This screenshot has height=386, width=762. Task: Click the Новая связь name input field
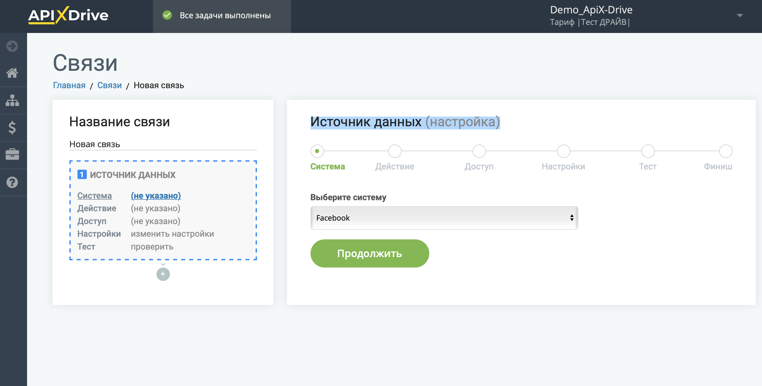coord(163,144)
